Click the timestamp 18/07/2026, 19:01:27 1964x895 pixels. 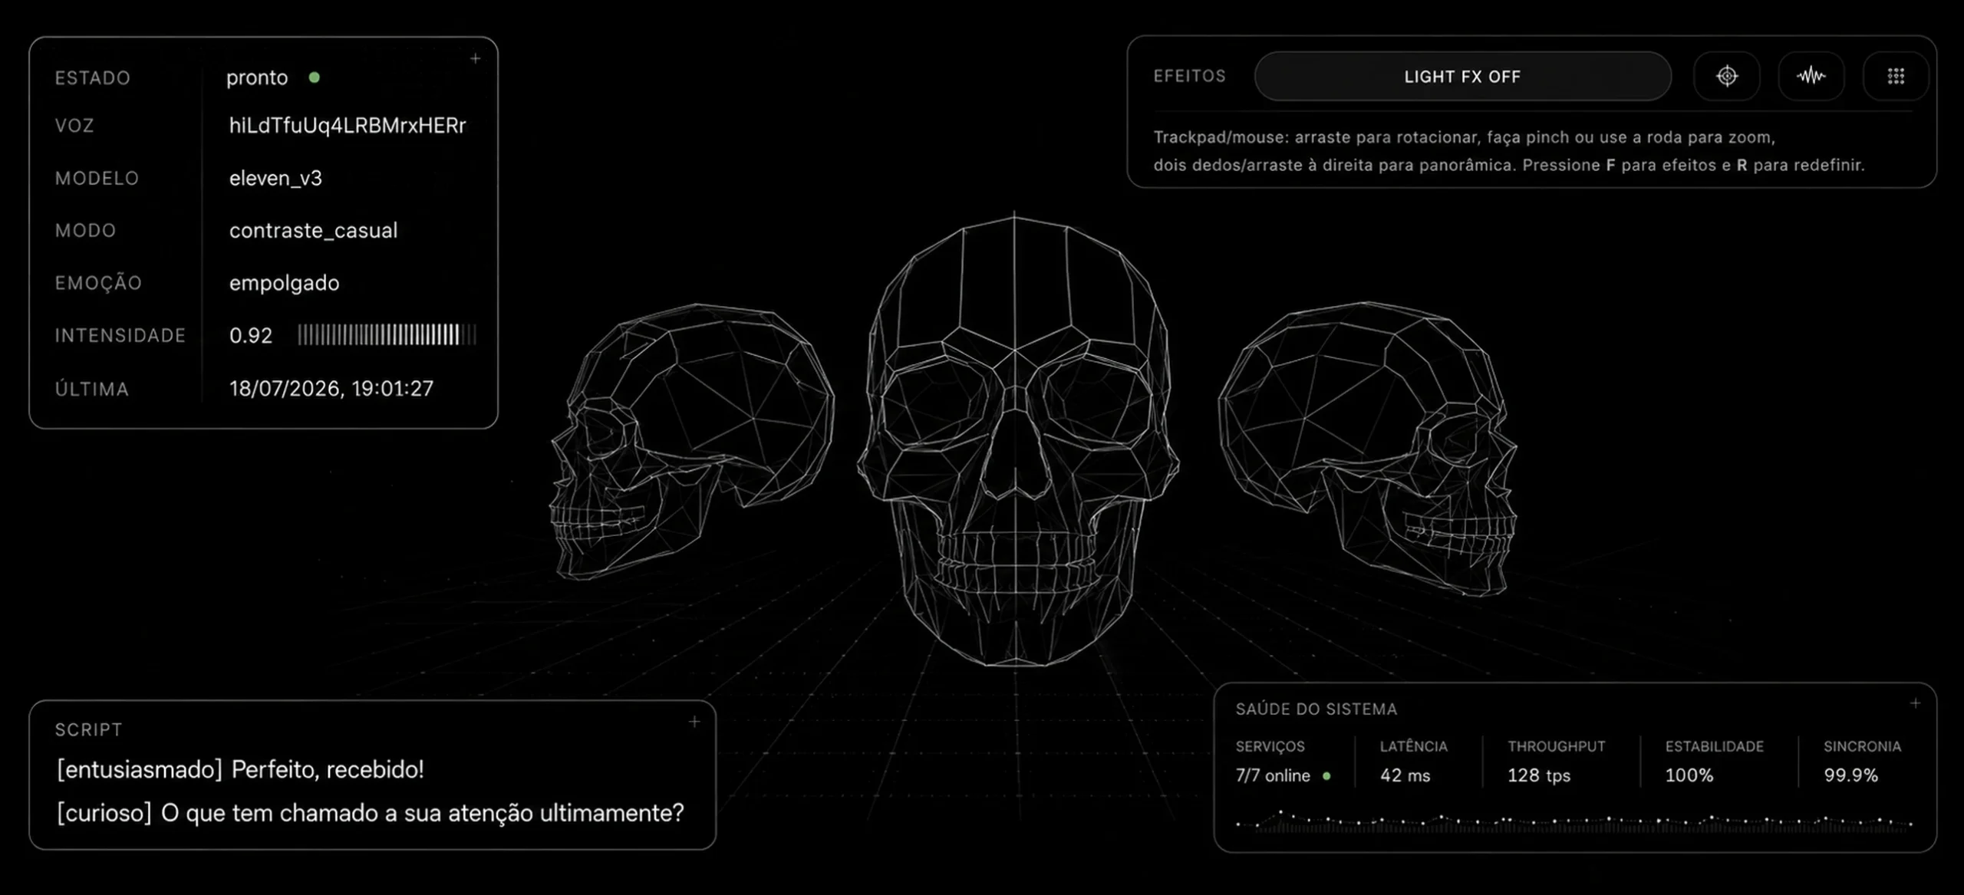331,389
